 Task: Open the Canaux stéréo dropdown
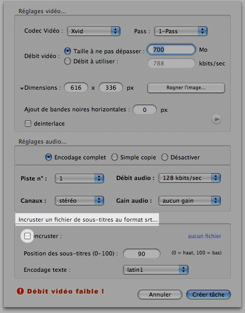click(80, 201)
